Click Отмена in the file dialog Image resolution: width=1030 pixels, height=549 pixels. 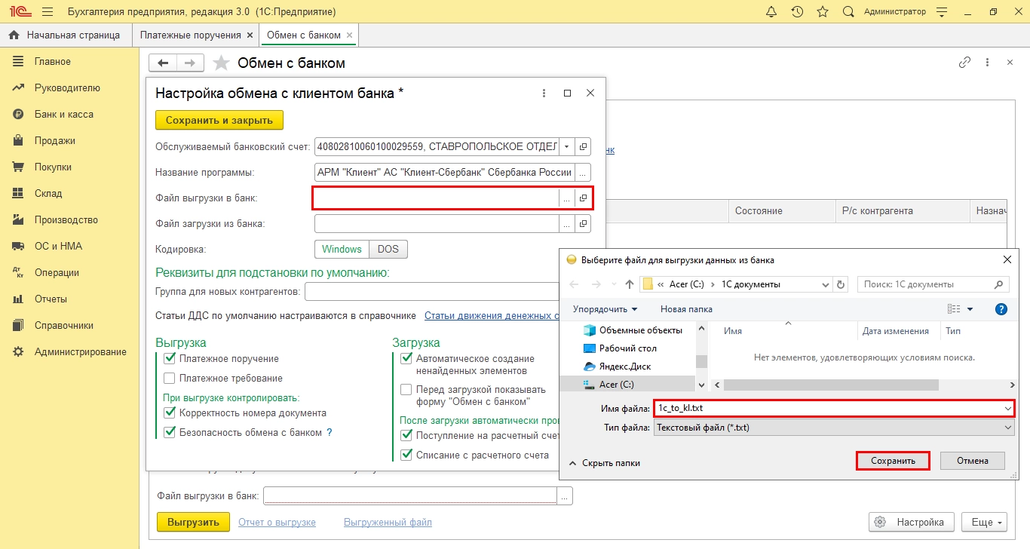pyautogui.click(x=972, y=461)
